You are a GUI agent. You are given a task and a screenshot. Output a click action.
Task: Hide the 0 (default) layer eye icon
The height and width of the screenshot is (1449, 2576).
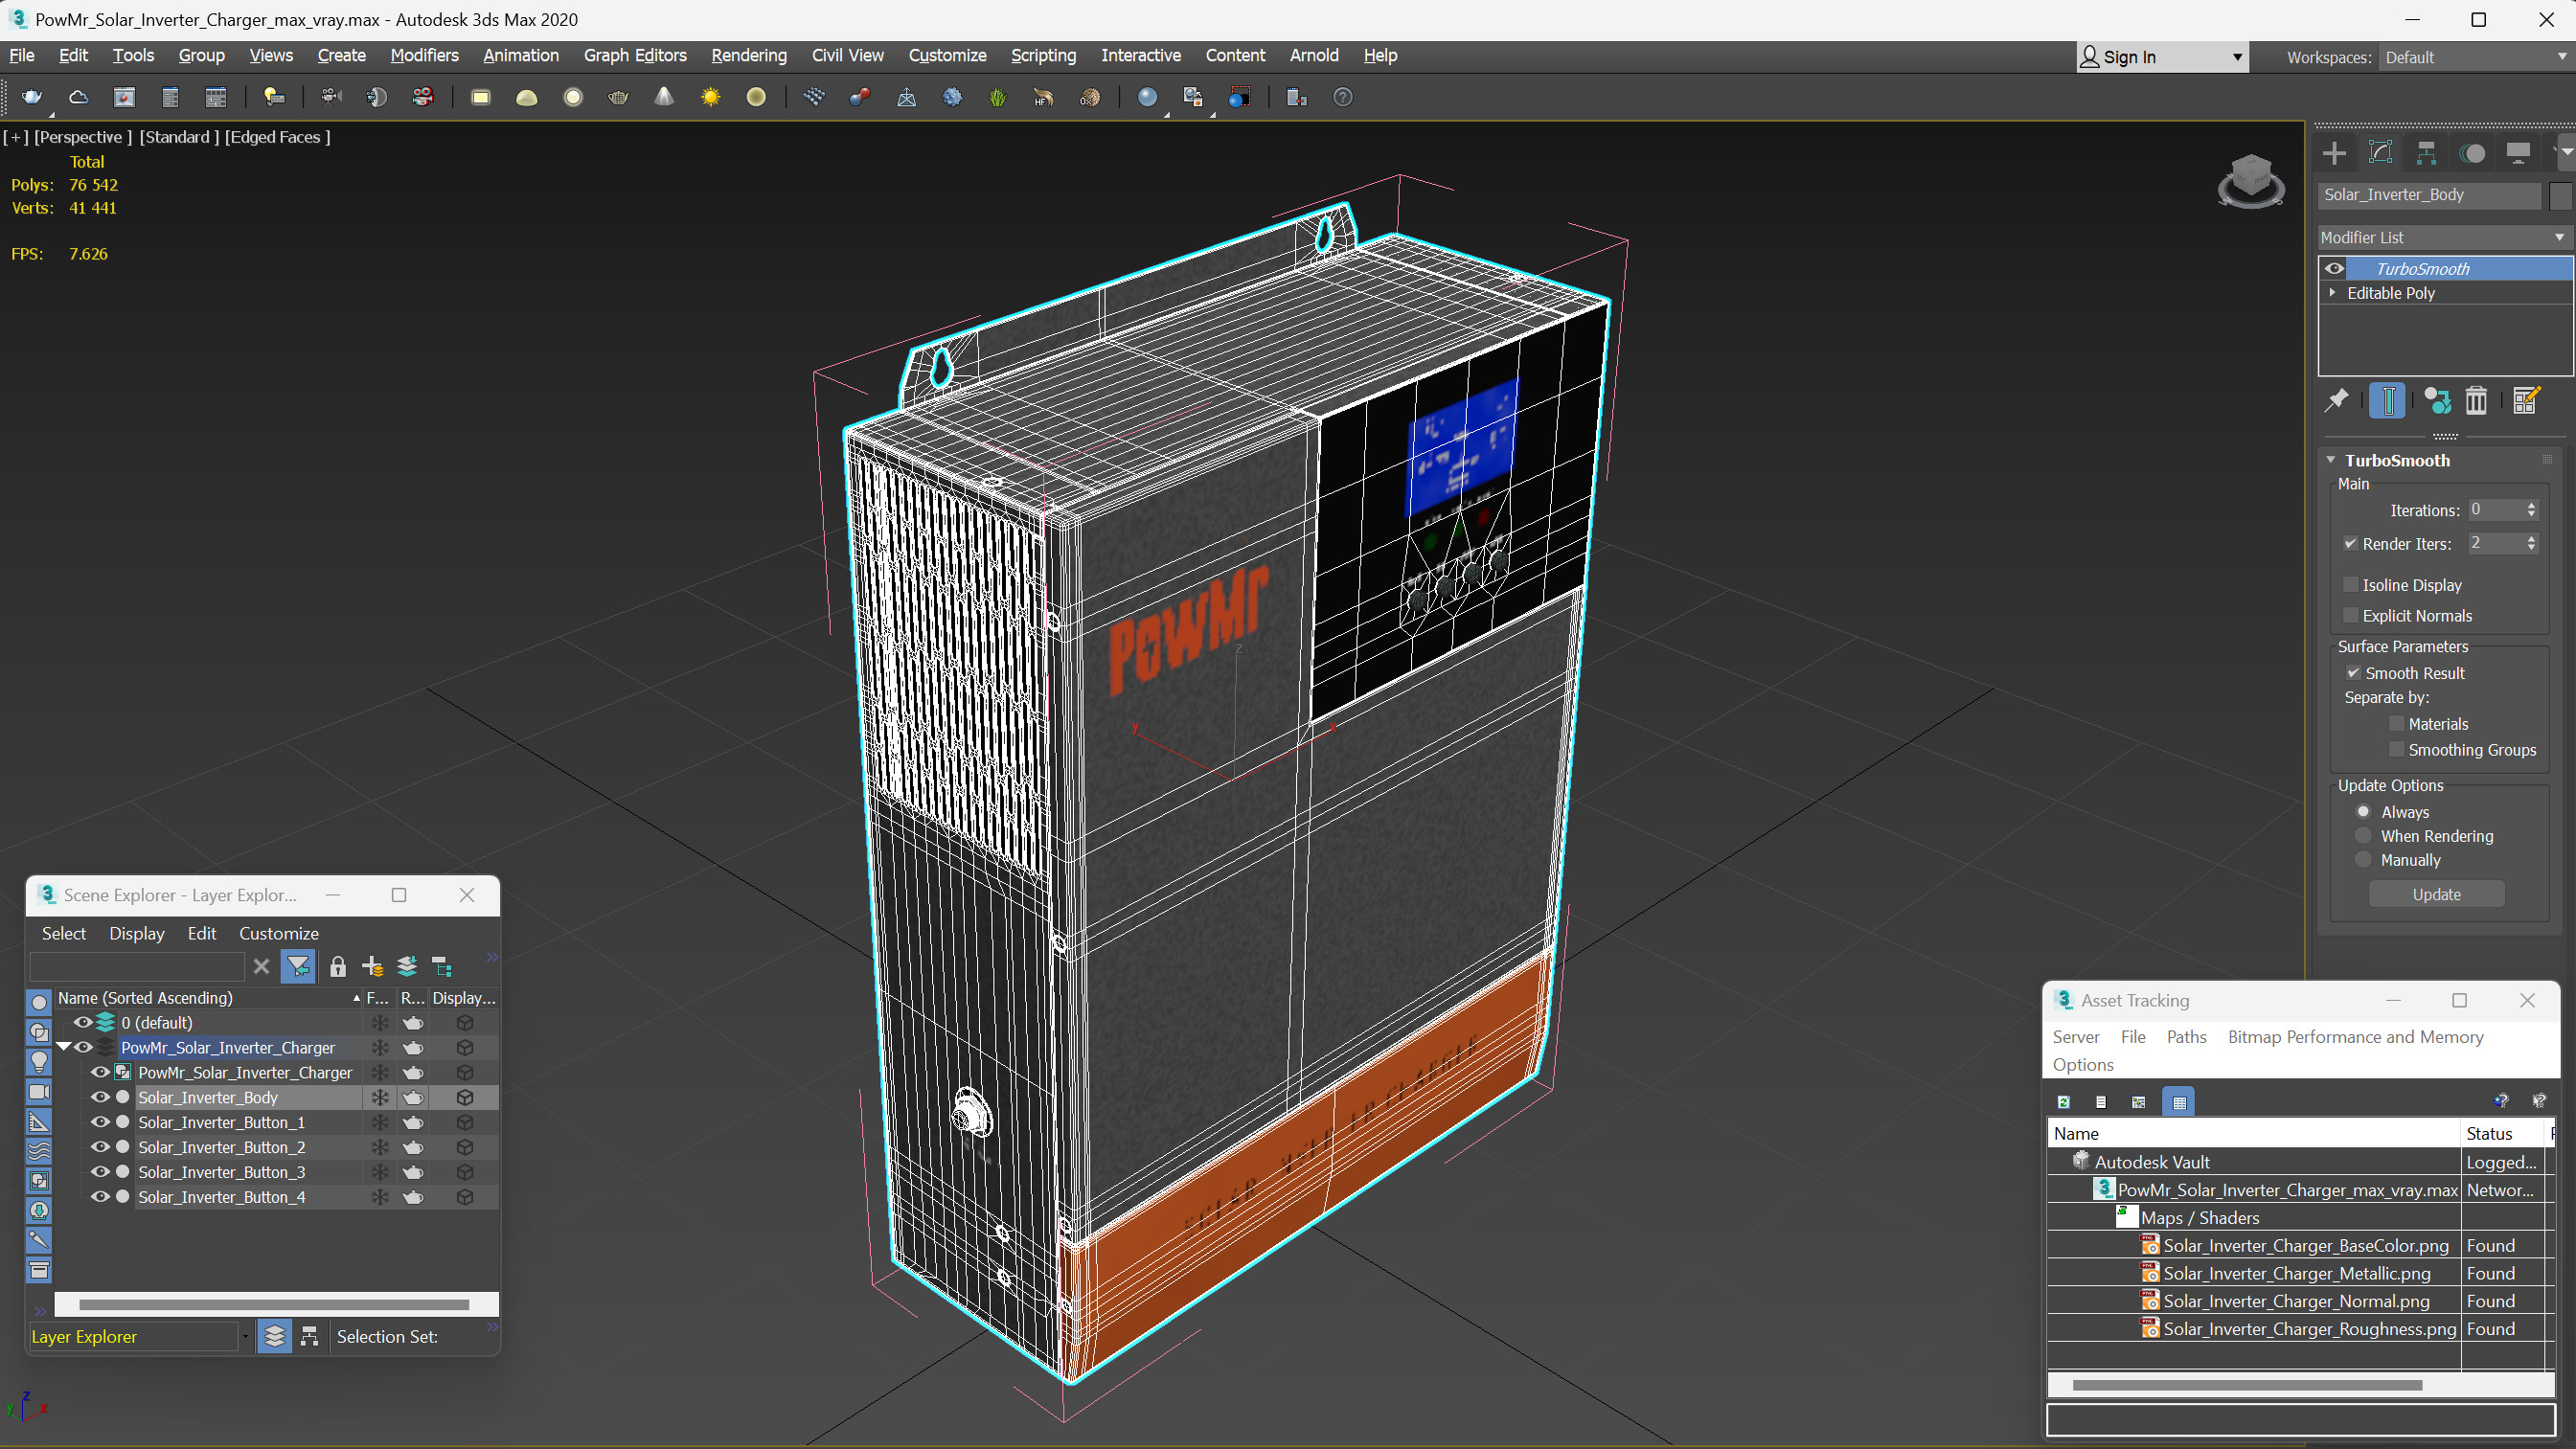(83, 1022)
